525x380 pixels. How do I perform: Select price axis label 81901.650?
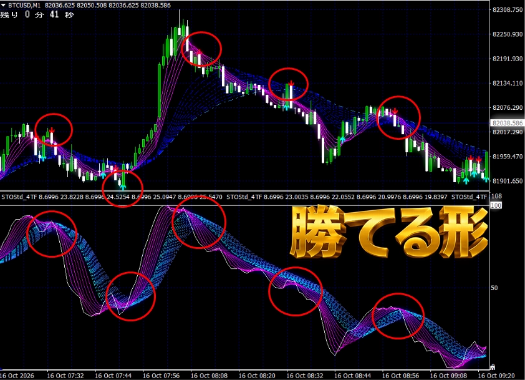(x=508, y=181)
